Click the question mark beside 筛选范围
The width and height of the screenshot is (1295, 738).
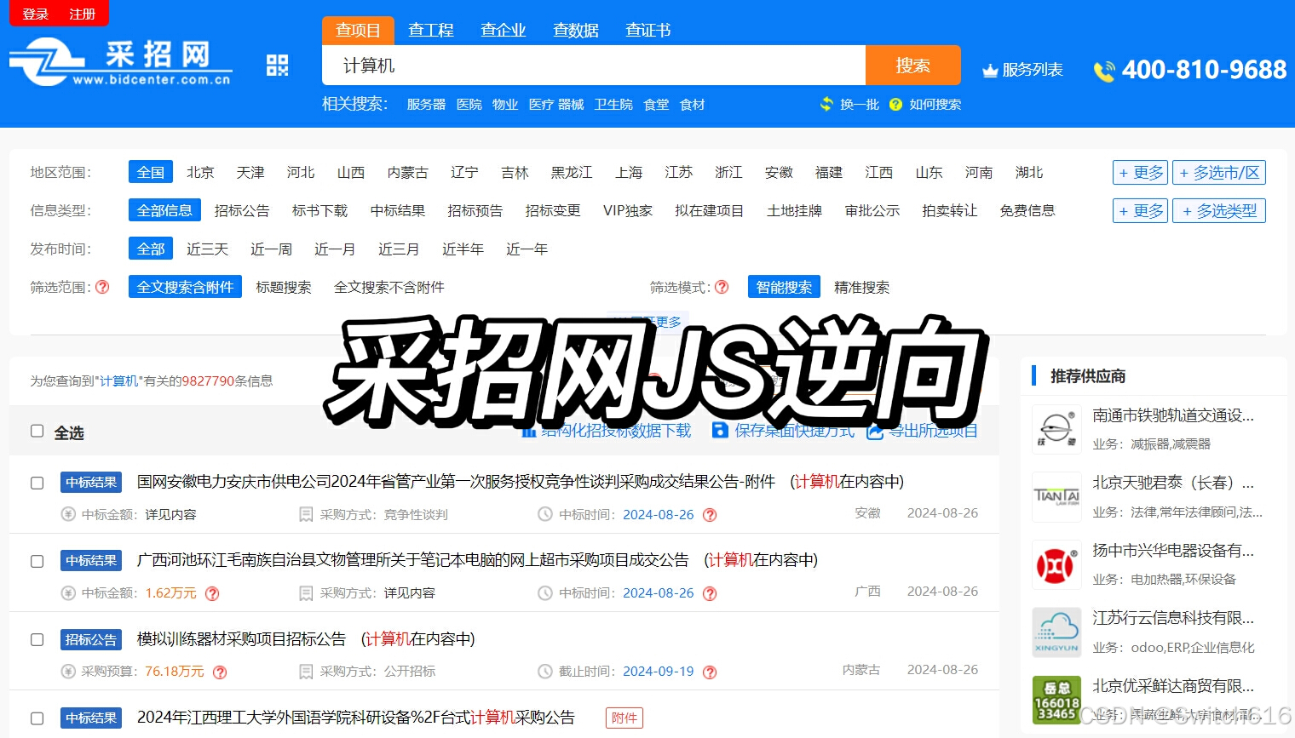coord(102,287)
